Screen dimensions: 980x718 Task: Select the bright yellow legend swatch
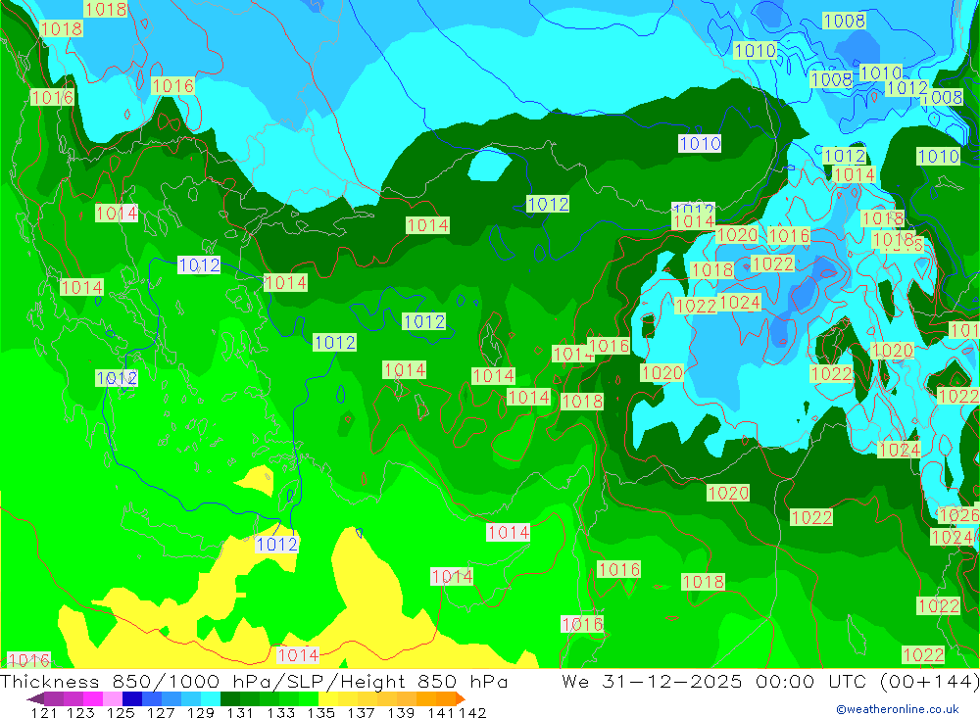pyautogui.click(x=328, y=699)
